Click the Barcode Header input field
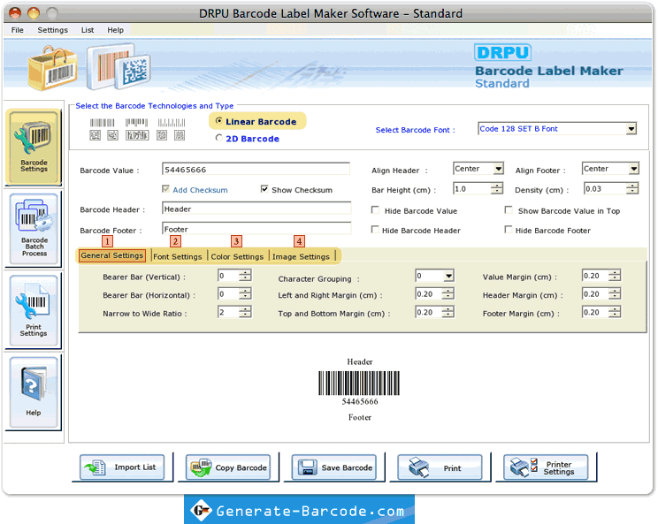 [x=256, y=209]
